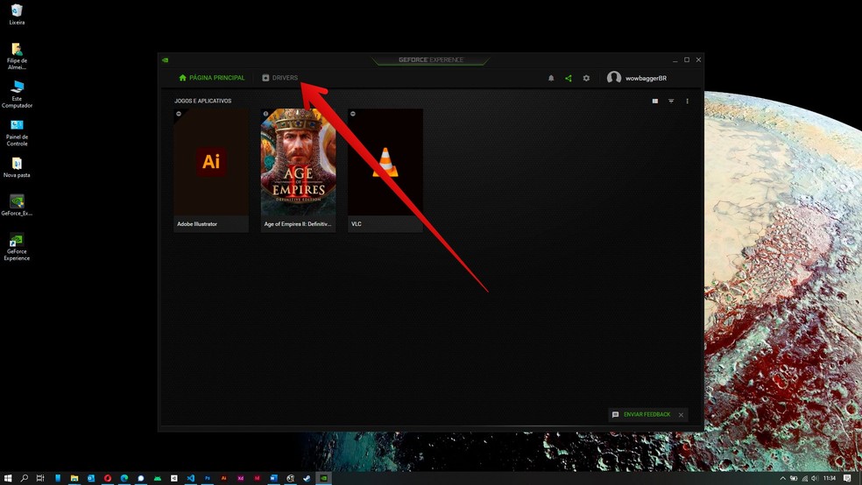Open Word from the taskbar

pos(274,478)
